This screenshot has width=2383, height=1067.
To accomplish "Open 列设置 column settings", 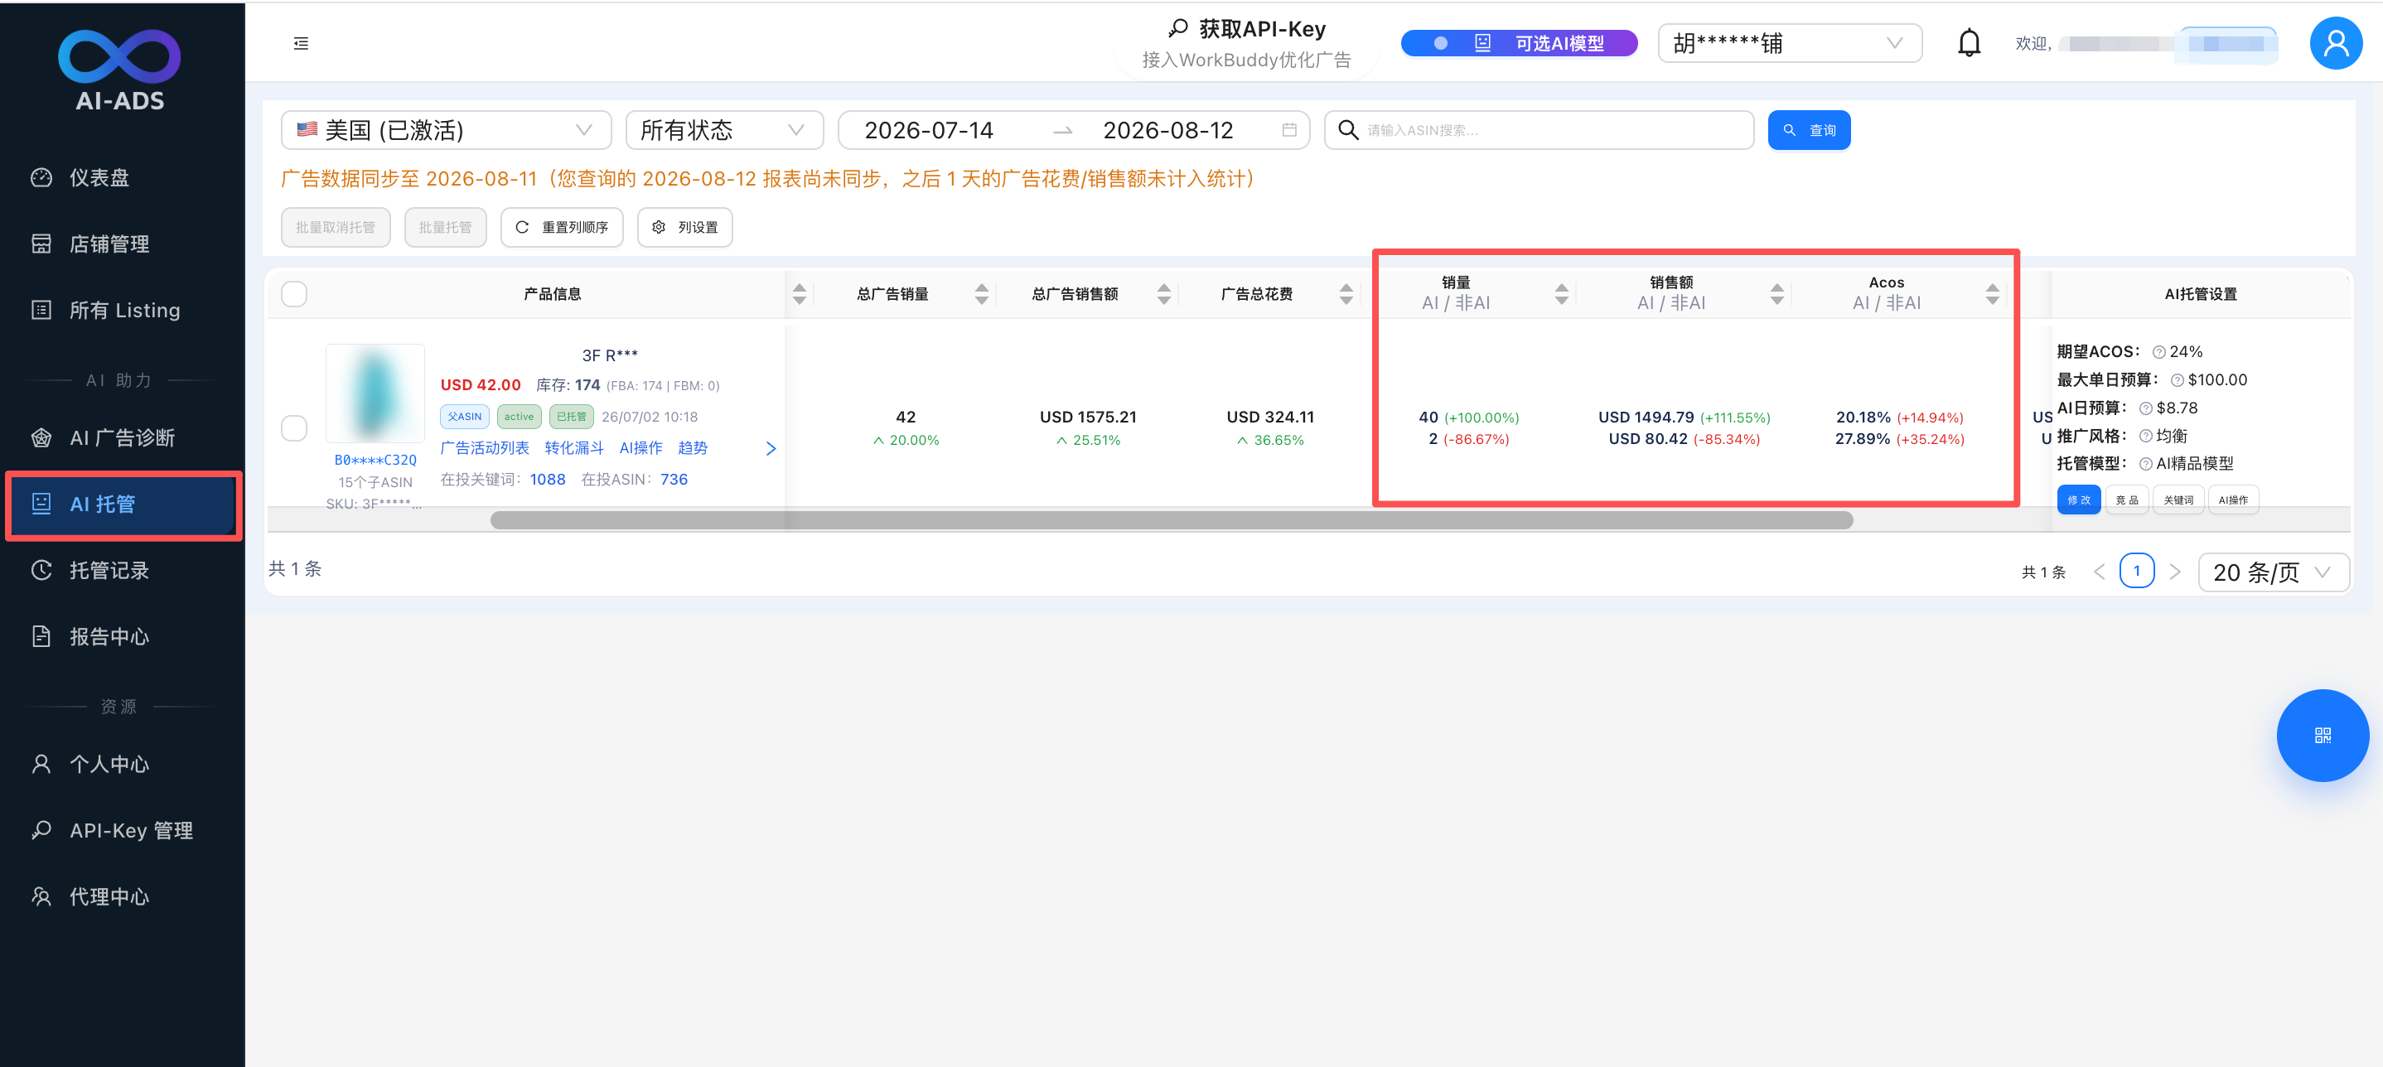I will click(684, 228).
